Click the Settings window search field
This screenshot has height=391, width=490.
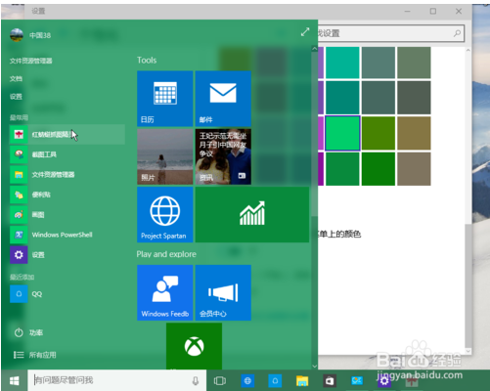tap(390, 33)
